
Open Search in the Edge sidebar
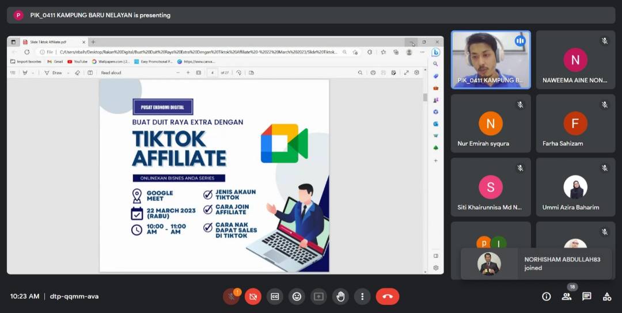[x=435, y=64]
